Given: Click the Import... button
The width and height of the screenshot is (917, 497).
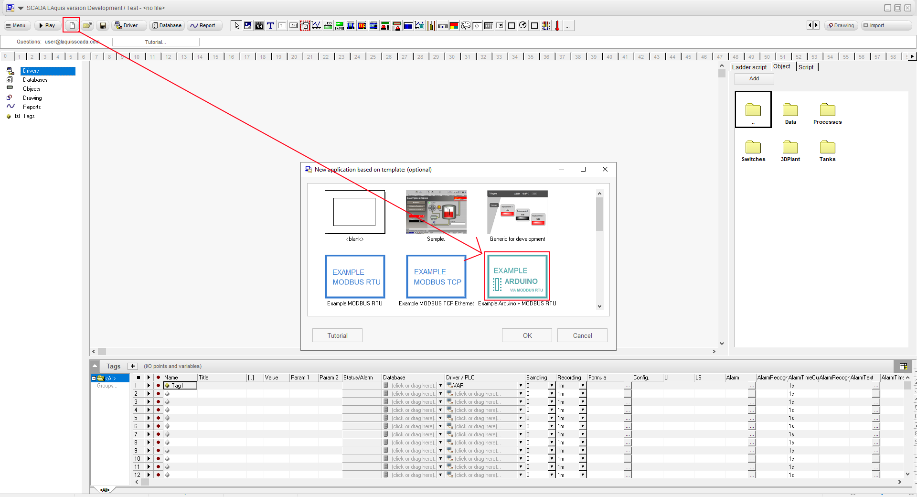Looking at the screenshot, I should coord(886,25).
